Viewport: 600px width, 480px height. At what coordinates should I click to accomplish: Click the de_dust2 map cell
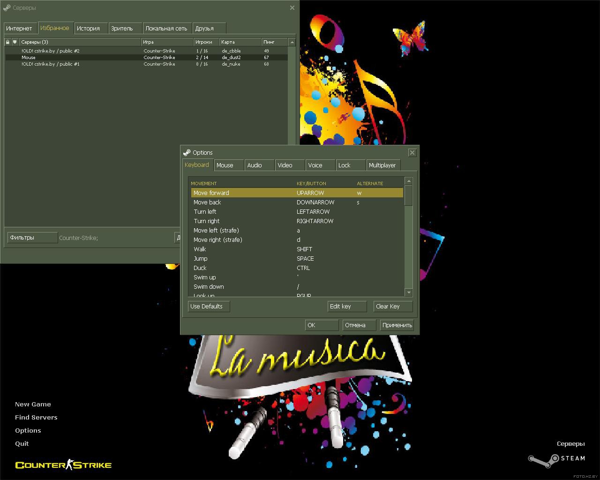coord(231,57)
